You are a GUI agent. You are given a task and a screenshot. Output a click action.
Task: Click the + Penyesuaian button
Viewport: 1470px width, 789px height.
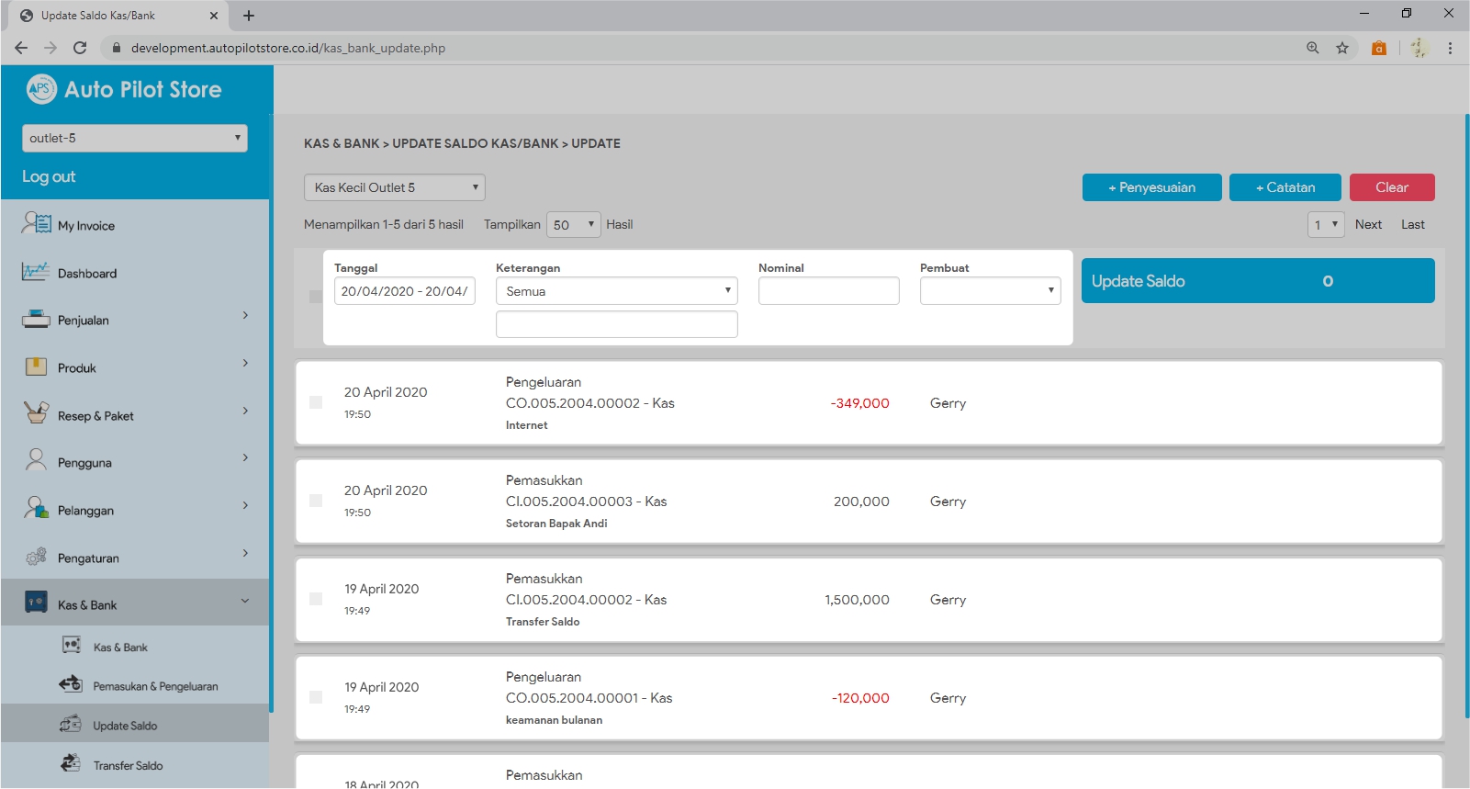coord(1151,187)
